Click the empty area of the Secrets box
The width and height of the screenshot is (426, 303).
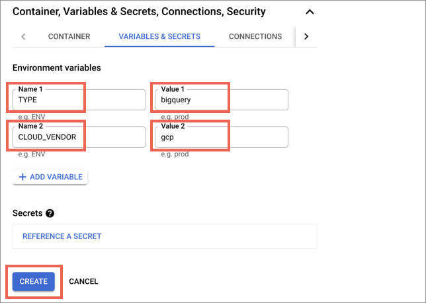click(x=209, y=236)
